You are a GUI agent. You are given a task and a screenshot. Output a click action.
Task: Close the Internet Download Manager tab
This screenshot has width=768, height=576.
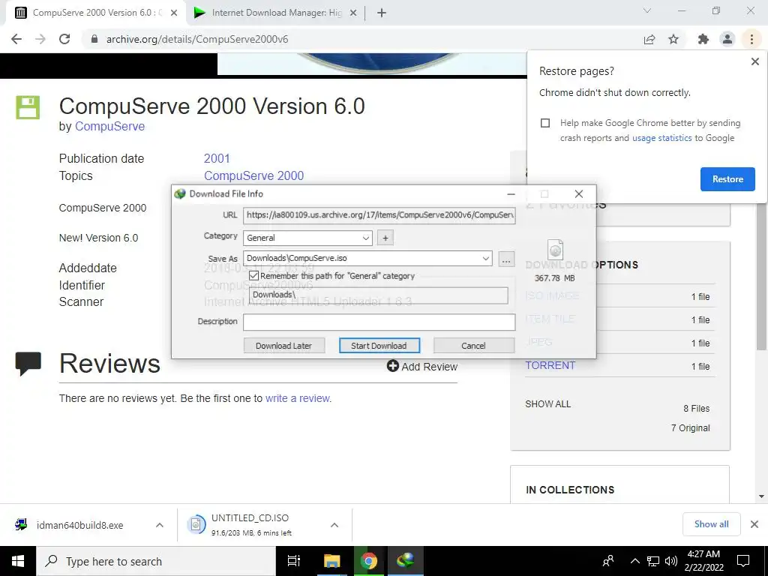click(x=353, y=13)
